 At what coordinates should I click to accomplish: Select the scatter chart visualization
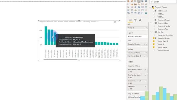(132, 7)
